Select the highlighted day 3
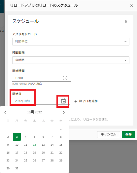This screenshot has width=137, height=173. [17, 137]
